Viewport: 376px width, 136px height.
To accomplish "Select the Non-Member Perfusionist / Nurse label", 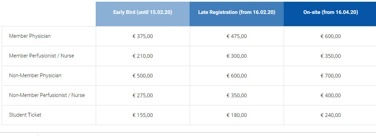I will pyautogui.click(x=47, y=95).
